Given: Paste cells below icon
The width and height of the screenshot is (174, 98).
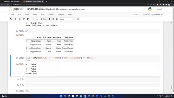Looking at the screenshot, I should point(28,19).
